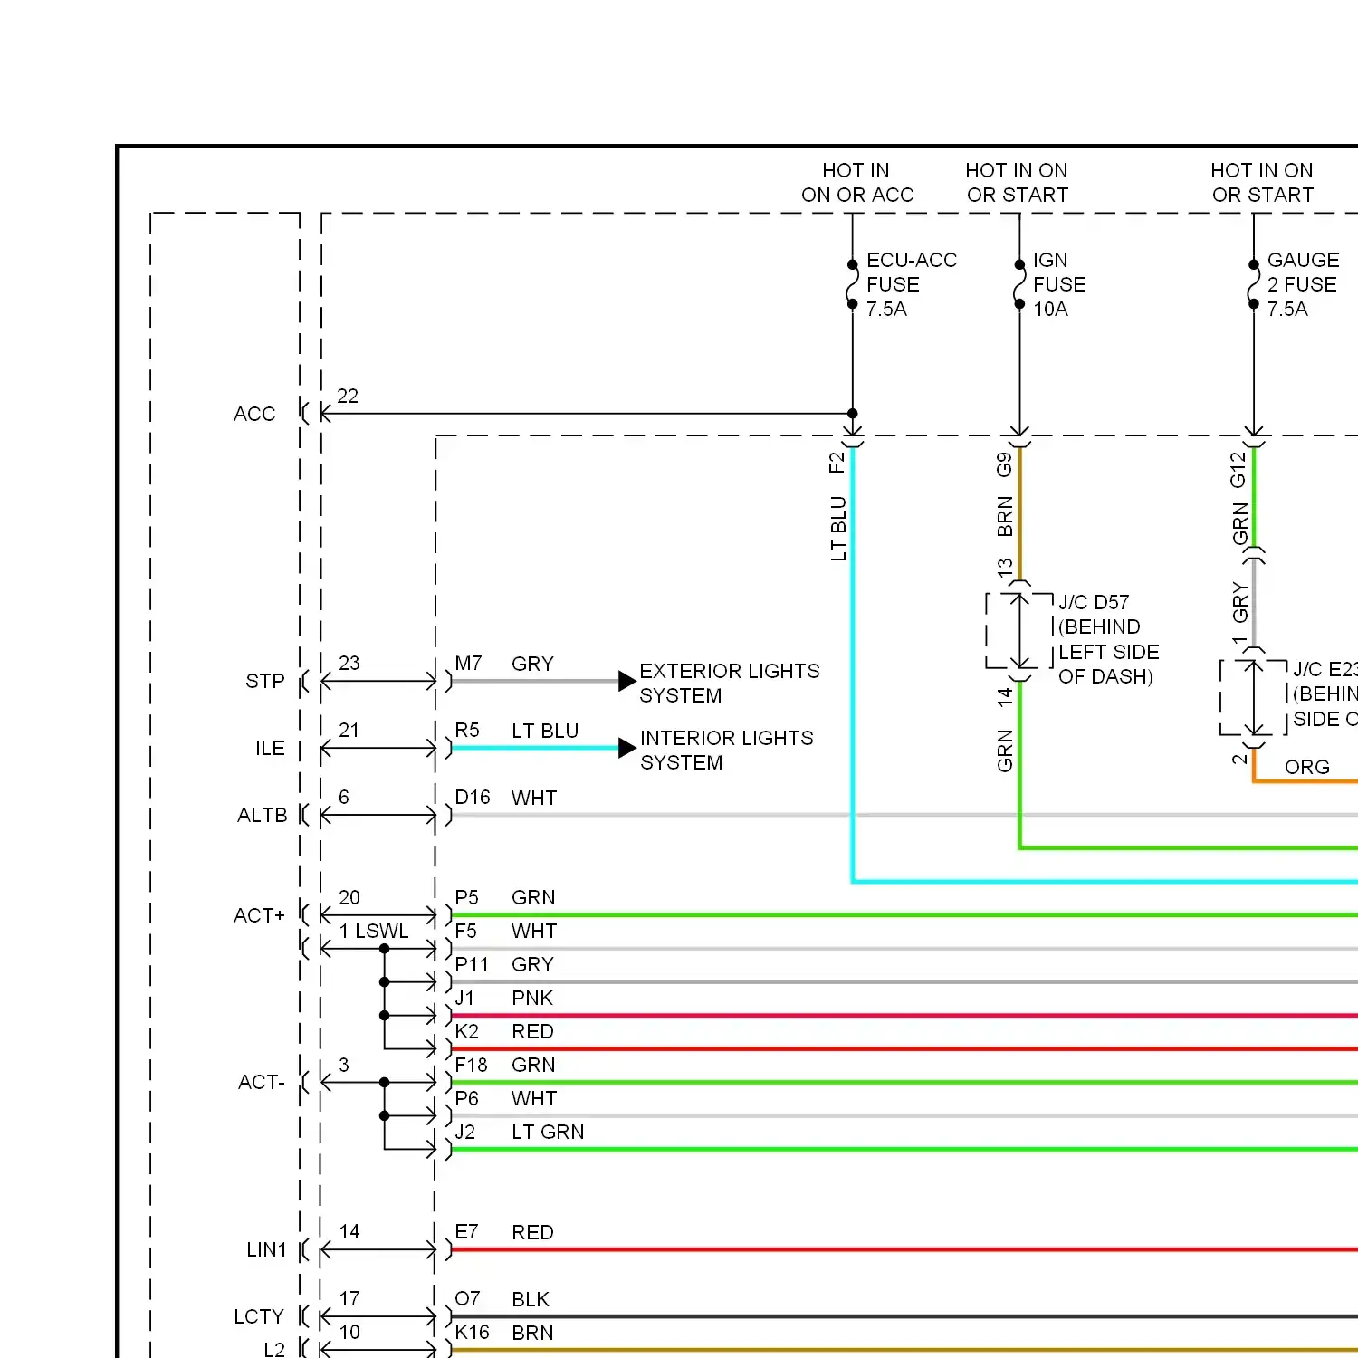1358x1358 pixels.
Task: Click the arrowhead pointing to EXTERIOR LIGHTS SYSTEM
Action: [x=627, y=681]
